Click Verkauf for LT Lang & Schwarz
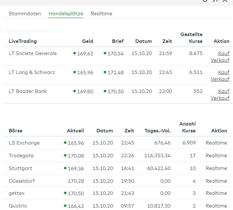The height and width of the screenshot is (210, 233). (220, 79)
